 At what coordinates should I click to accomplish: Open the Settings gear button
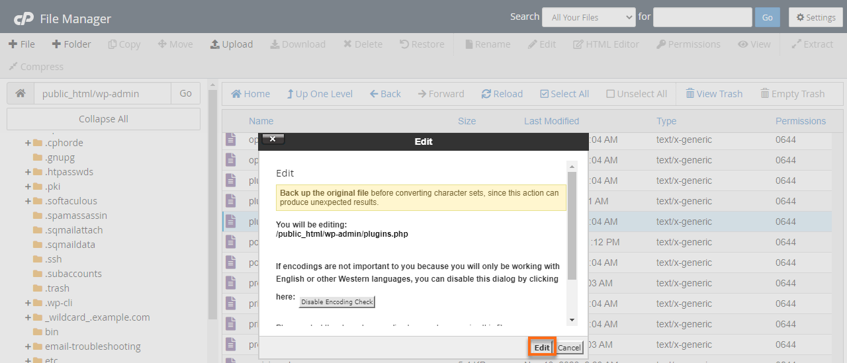(x=816, y=17)
